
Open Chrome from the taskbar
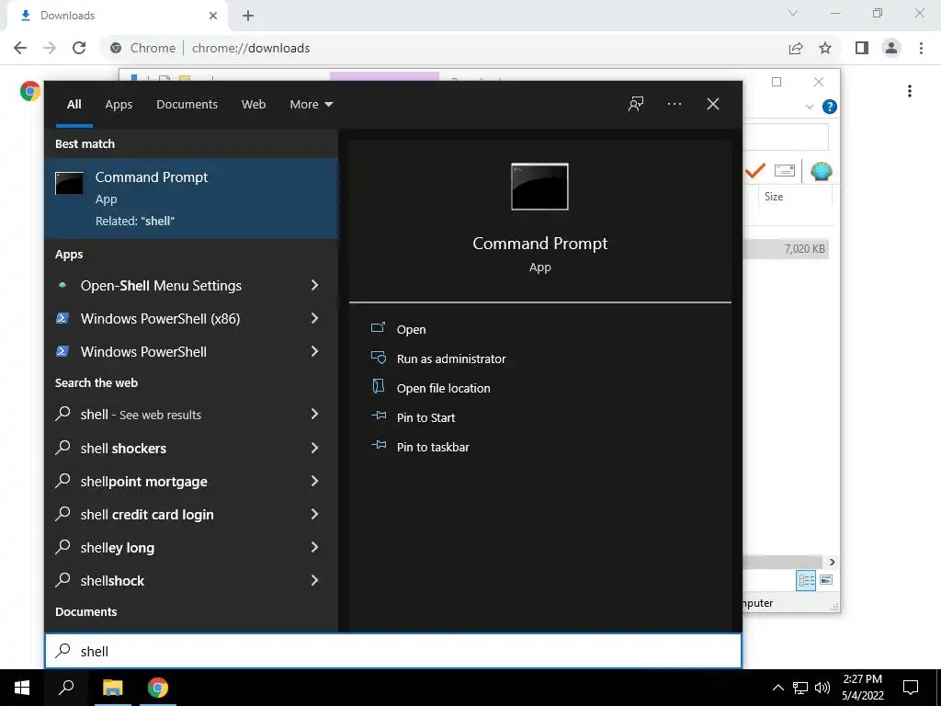click(x=158, y=688)
